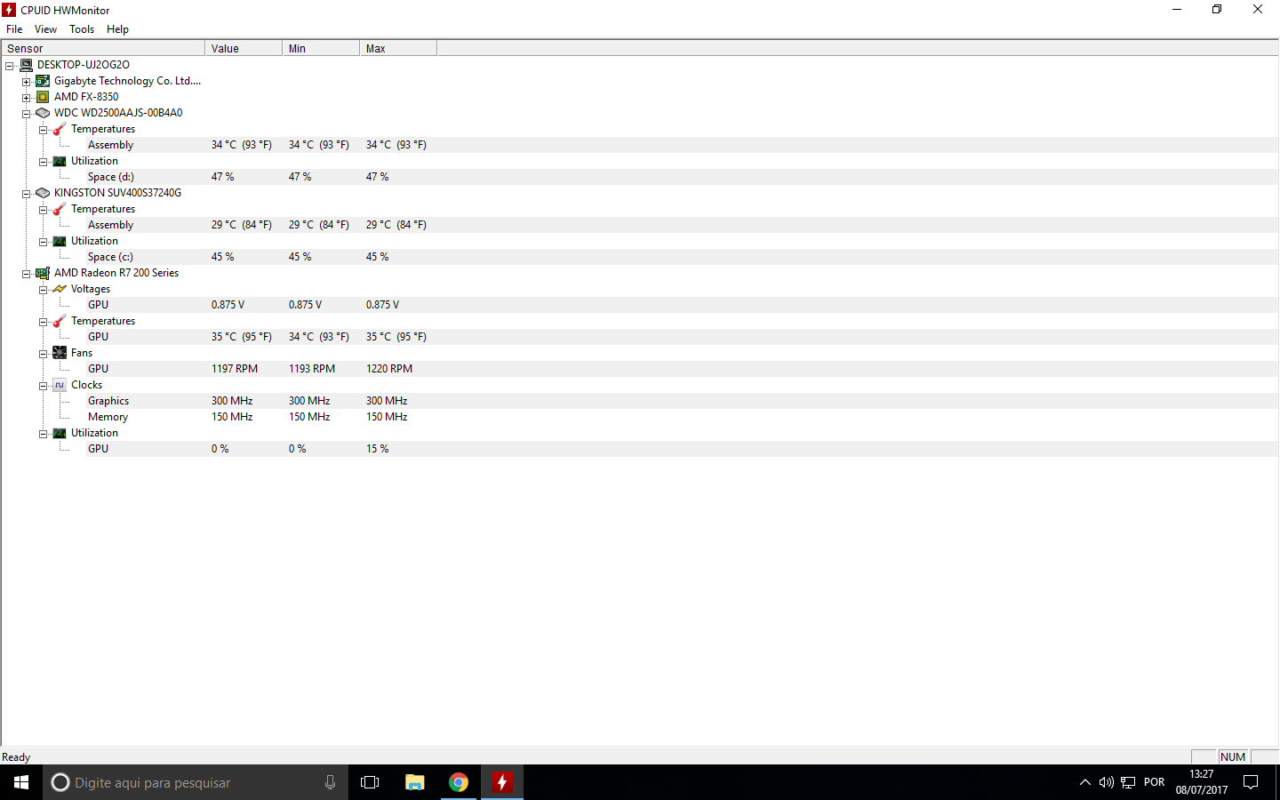The height and width of the screenshot is (800, 1280).
Task: Collapse Temperatures group under AMD Radeon
Action: point(43,322)
